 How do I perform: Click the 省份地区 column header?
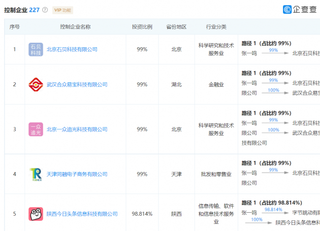pos(176,27)
